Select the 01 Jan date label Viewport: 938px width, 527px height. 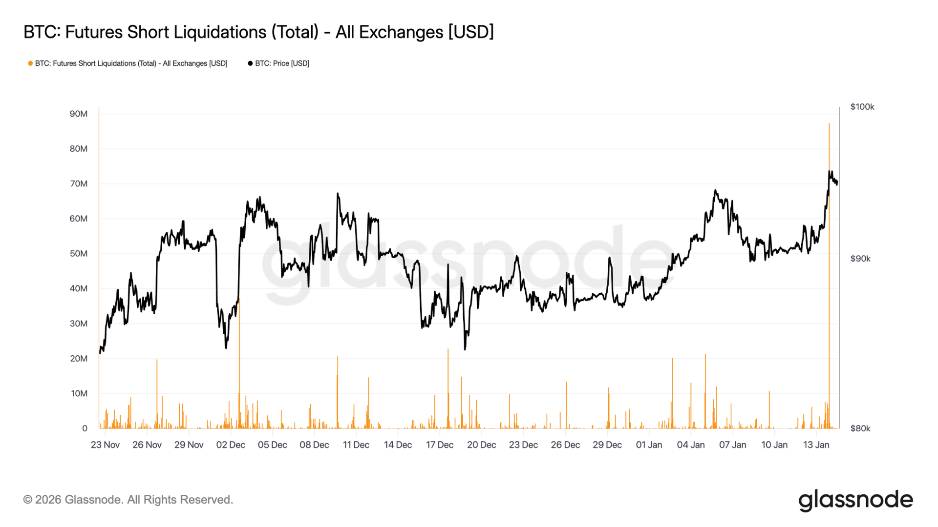tap(649, 445)
